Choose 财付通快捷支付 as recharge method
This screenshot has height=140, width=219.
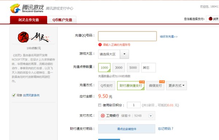coord(131,85)
